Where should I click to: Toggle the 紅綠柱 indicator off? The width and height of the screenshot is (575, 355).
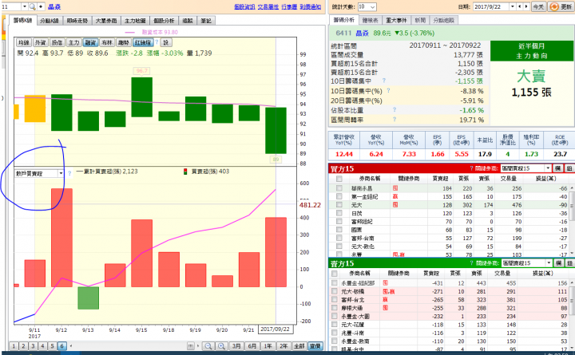tap(143, 42)
